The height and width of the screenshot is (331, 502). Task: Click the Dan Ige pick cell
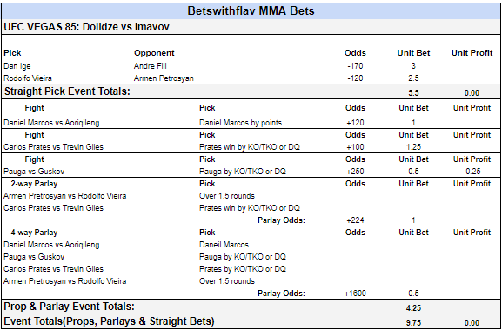17,66
